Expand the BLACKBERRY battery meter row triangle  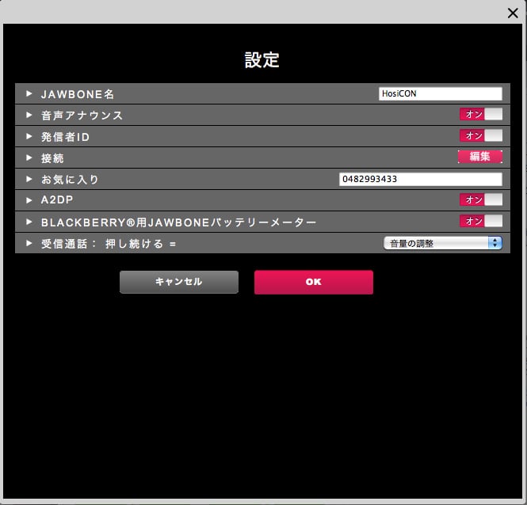(29, 222)
